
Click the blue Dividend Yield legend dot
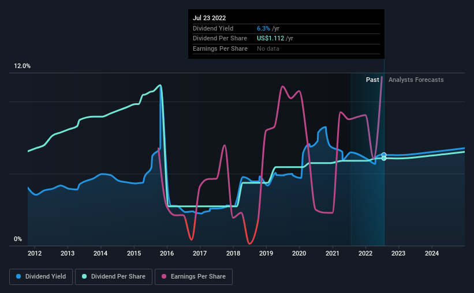18,276
